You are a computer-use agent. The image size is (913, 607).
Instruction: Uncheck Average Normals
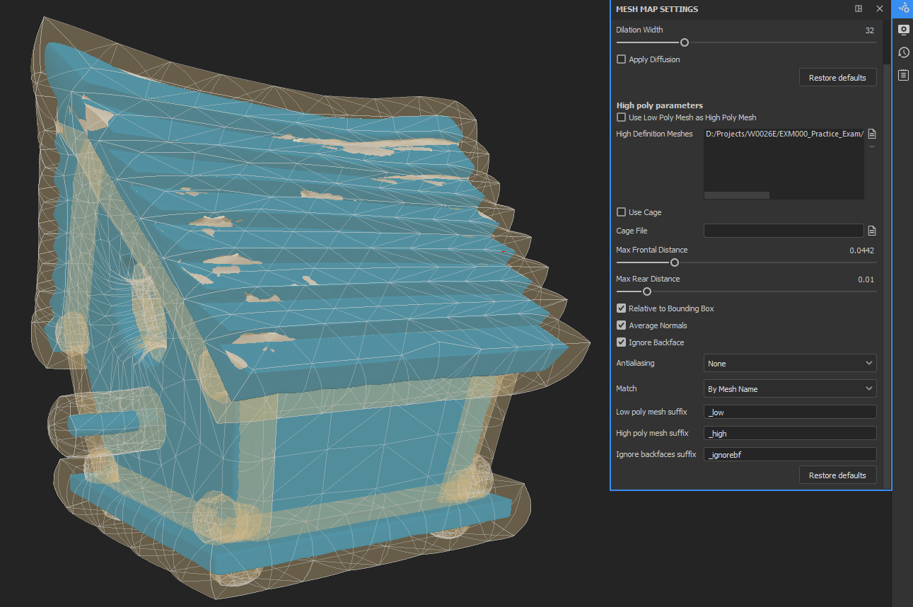pyautogui.click(x=621, y=325)
